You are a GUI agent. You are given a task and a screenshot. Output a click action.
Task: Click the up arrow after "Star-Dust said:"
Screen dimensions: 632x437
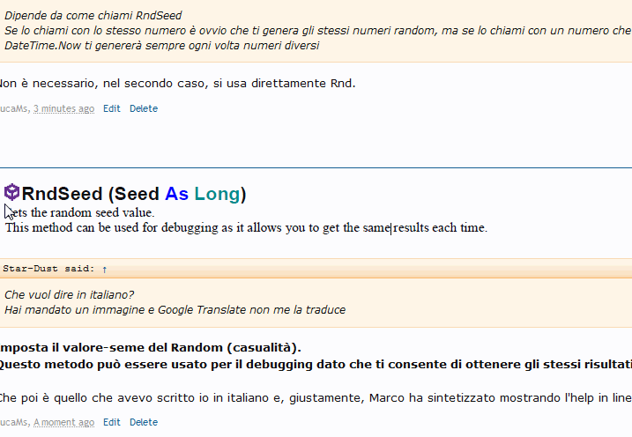105,269
